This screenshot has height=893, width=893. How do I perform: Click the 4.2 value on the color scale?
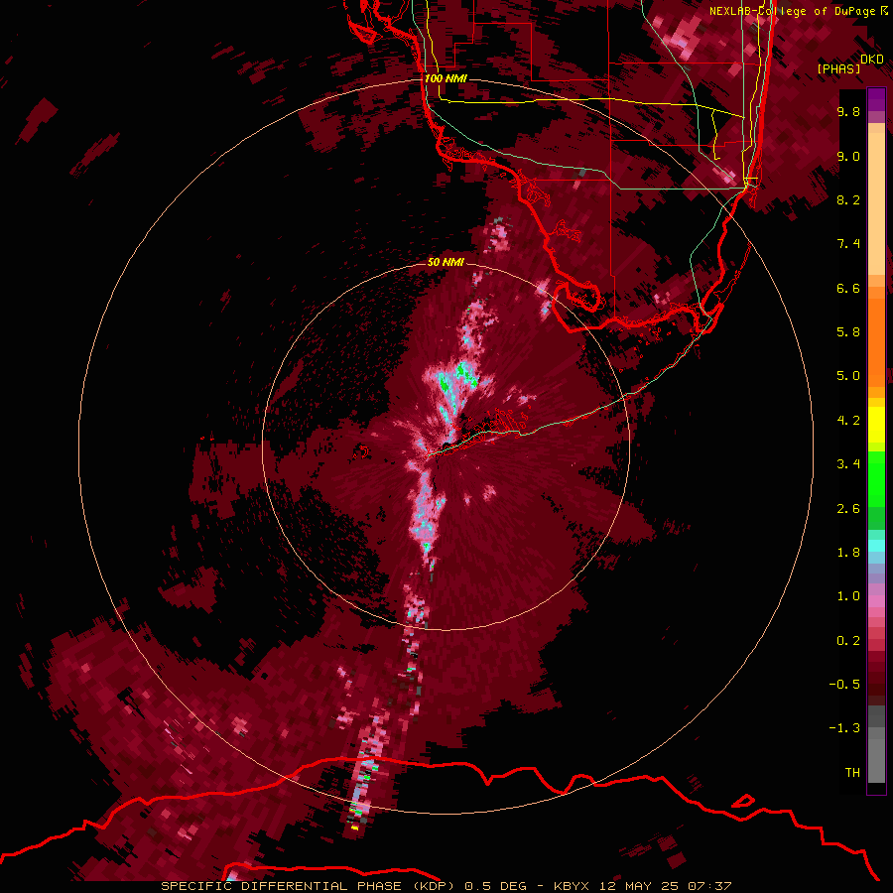click(848, 421)
